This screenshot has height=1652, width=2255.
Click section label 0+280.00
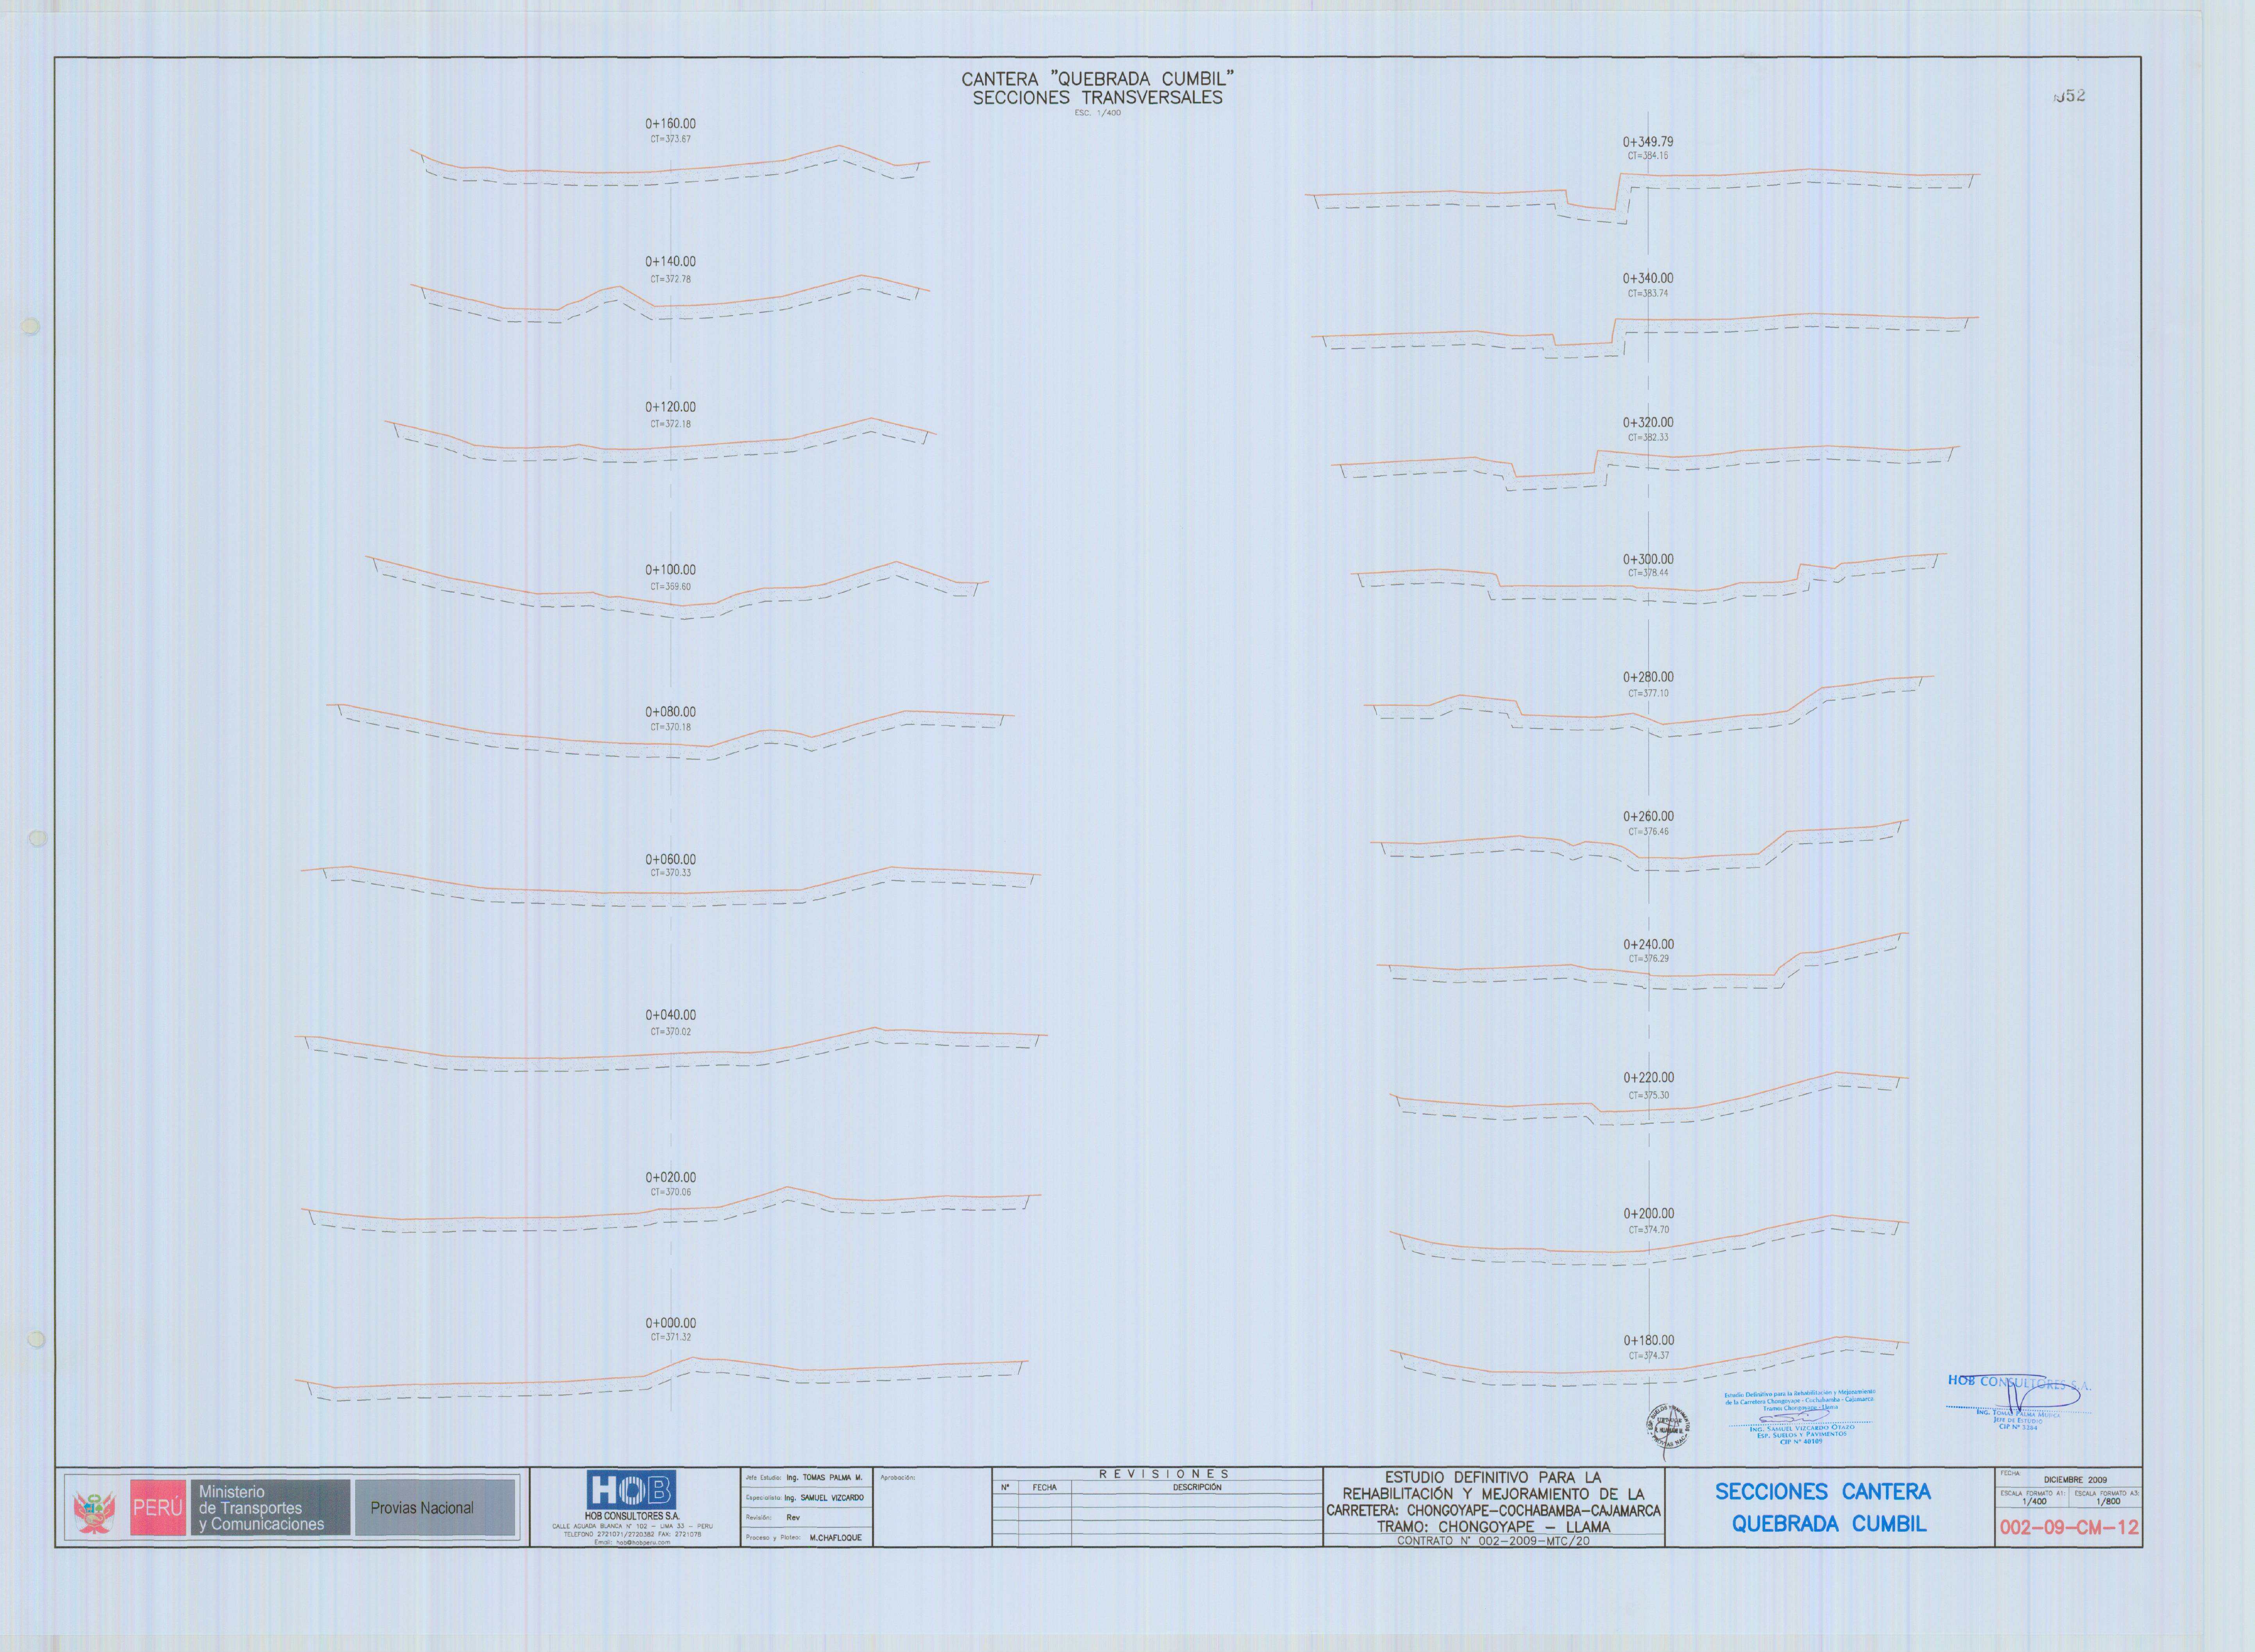coord(1647,677)
